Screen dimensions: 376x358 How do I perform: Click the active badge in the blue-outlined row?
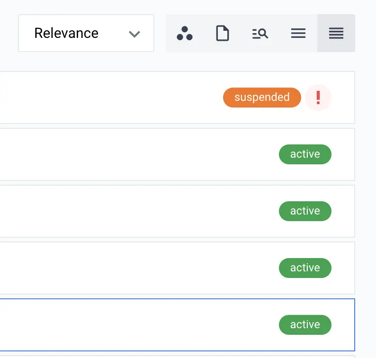click(x=305, y=325)
